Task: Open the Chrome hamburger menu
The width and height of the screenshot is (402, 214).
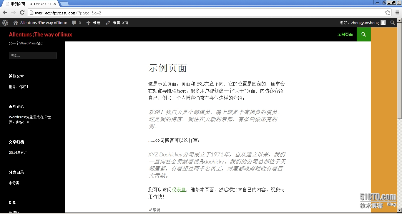Action: (397, 13)
